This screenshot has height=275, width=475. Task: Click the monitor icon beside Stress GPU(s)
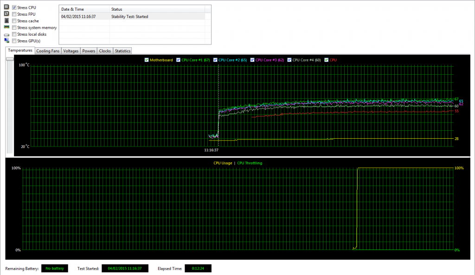6,41
